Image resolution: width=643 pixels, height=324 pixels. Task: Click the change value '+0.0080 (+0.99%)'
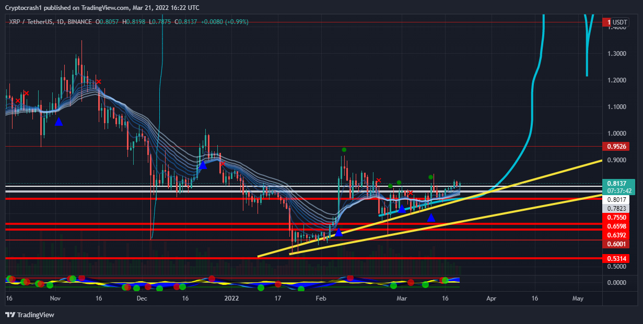tap(225, 22)
